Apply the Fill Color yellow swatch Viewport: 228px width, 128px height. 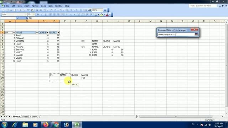102,15
